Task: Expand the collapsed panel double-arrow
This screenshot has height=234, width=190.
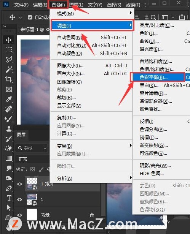Action: click(5, 27)
